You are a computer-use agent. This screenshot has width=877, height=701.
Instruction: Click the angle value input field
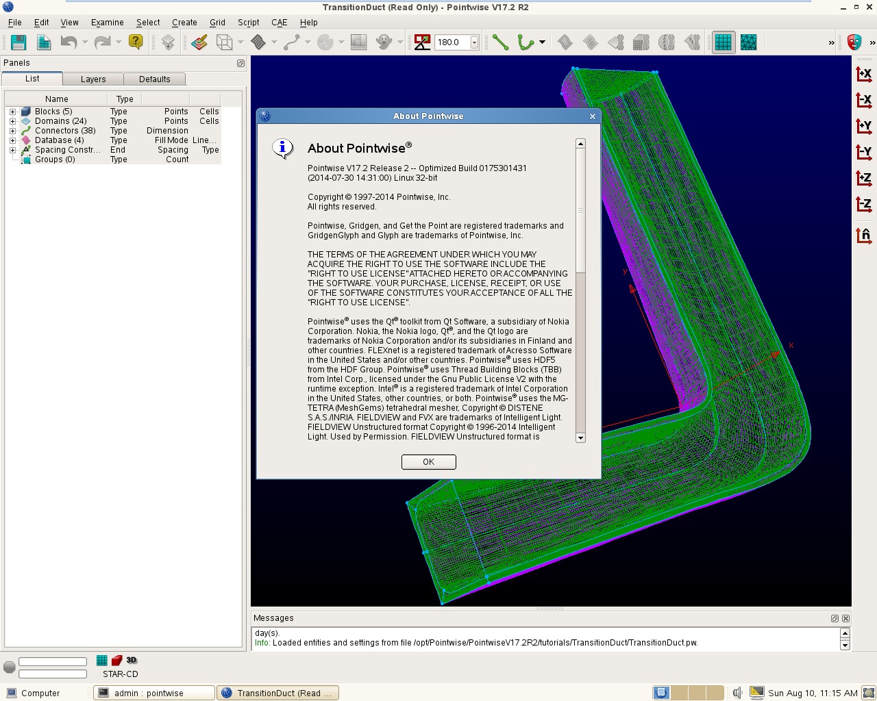click(452, 42)
